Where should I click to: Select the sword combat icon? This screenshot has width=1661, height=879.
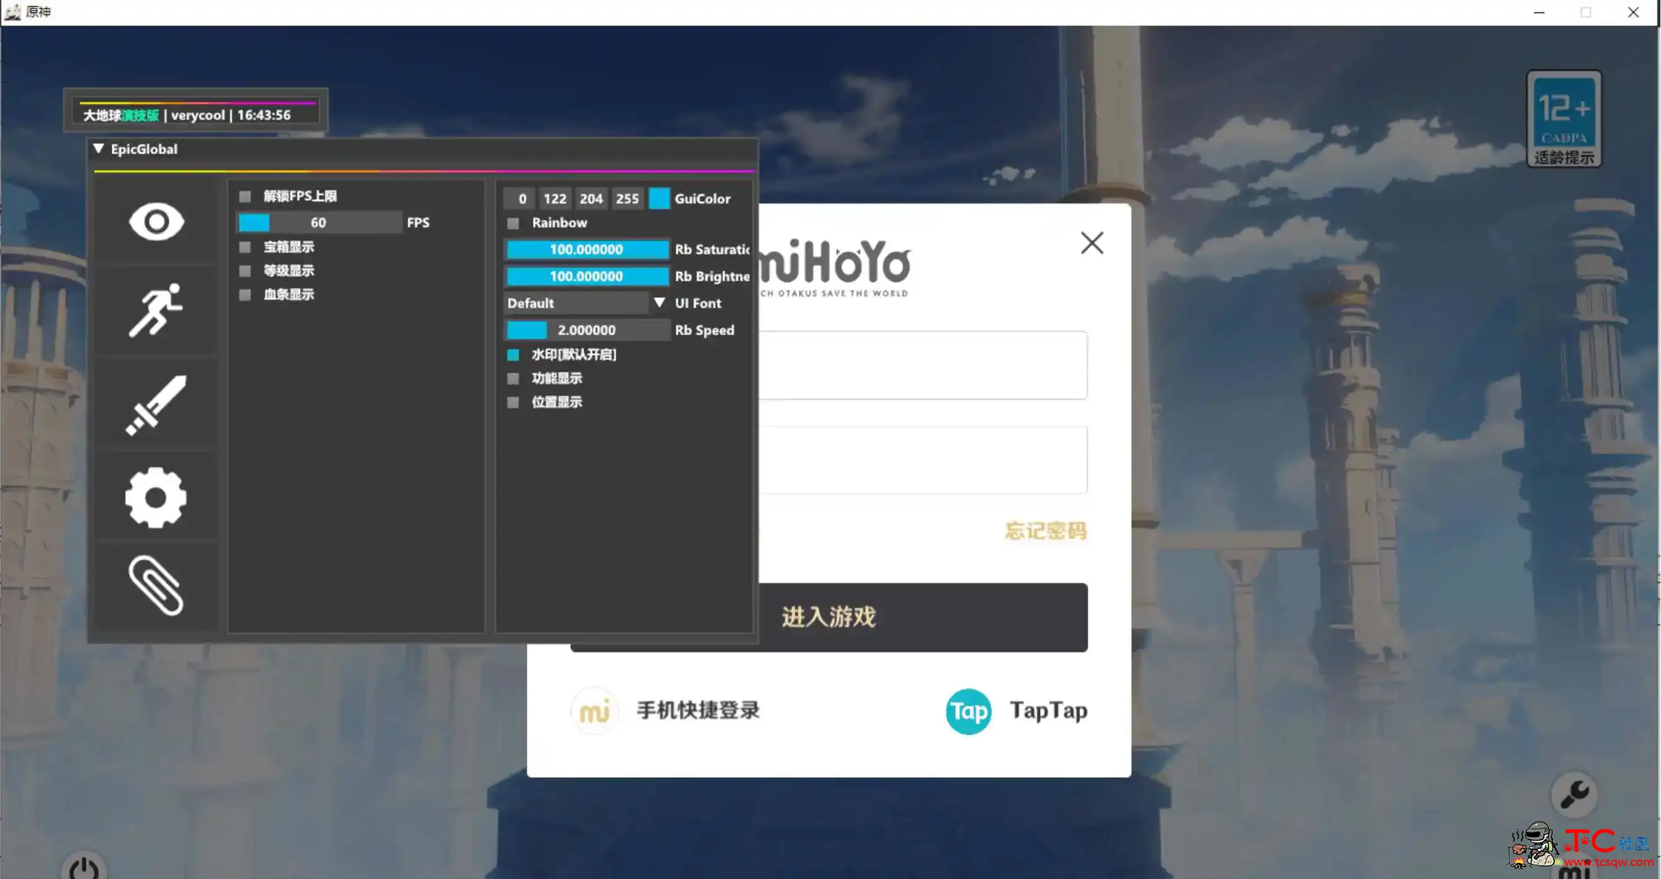(155, 405)
